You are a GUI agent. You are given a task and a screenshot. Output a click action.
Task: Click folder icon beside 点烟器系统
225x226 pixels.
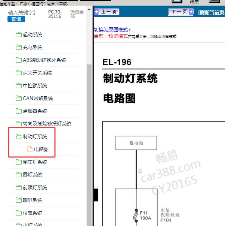pyautogui.click(x=19, y=111)
